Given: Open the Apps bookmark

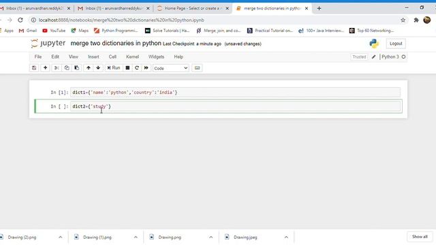Looking at the screenshot, I should (x=7, y=31).
